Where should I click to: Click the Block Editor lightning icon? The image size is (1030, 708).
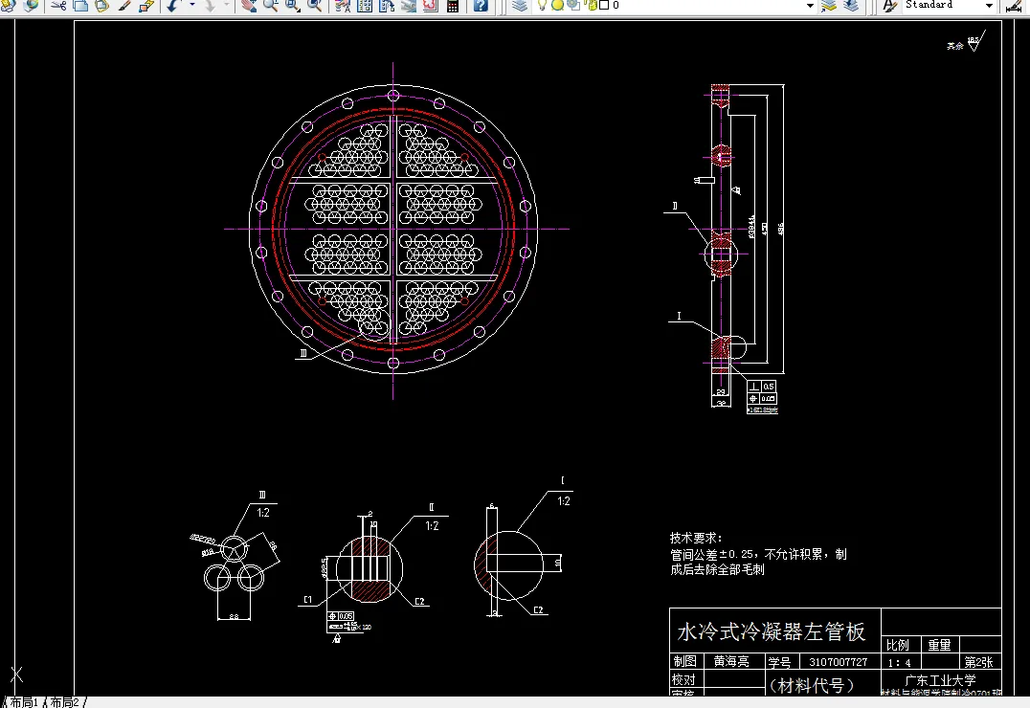pos(146,6)
